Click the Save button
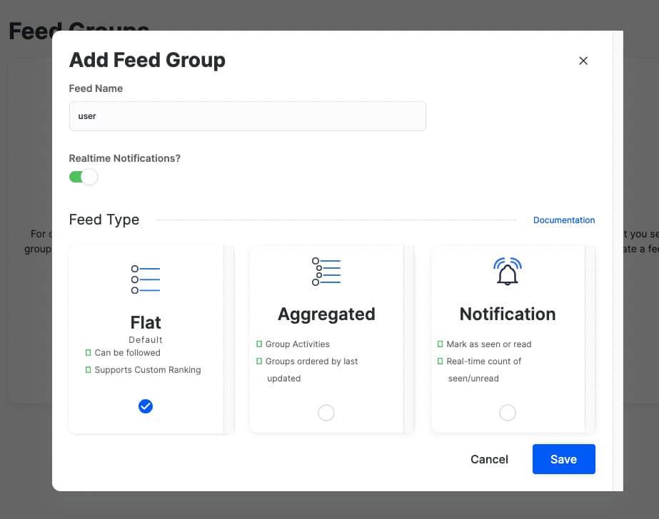This screenshot has height=519, width=659. coord(563,459)
